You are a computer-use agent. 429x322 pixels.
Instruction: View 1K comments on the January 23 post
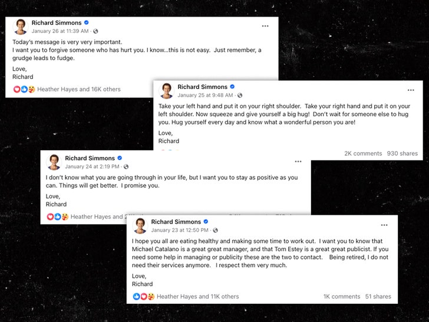click(341, 297)
